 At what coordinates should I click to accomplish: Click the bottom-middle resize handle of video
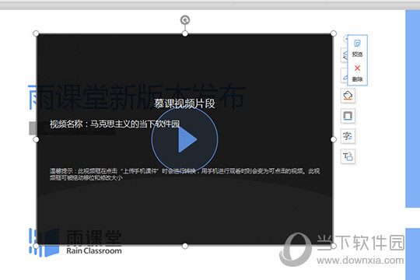click(185, 246)
